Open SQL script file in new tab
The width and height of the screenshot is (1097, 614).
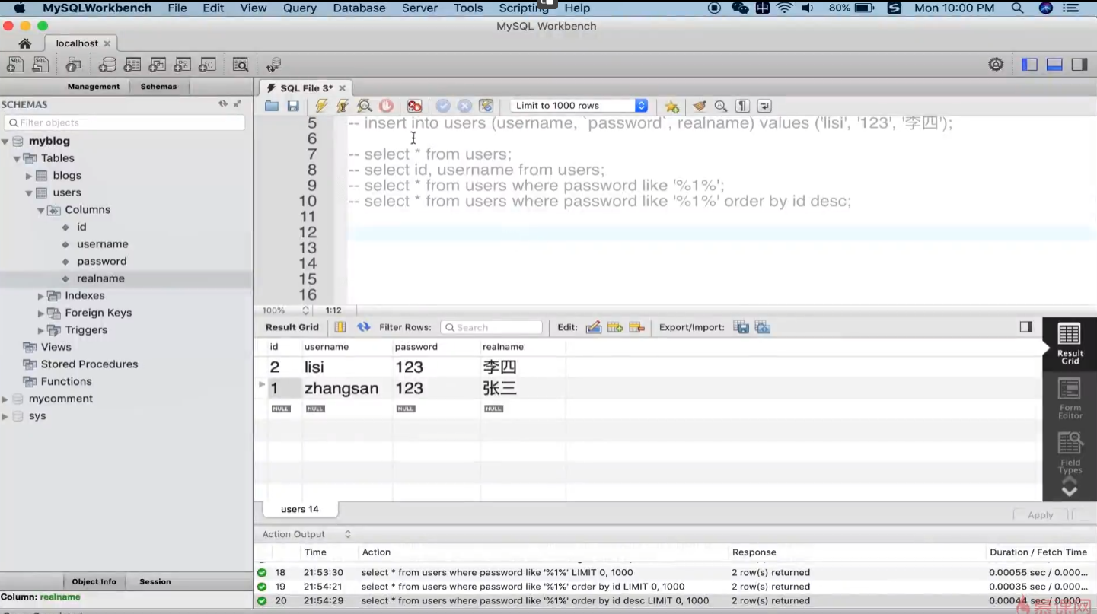point(40,65)
